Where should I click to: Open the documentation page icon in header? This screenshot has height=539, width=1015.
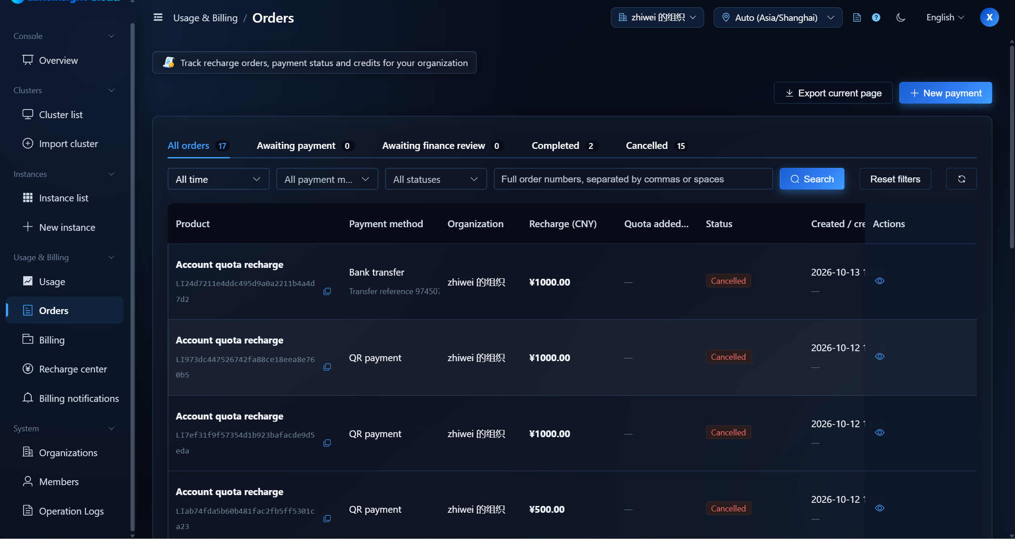(856, 18)
